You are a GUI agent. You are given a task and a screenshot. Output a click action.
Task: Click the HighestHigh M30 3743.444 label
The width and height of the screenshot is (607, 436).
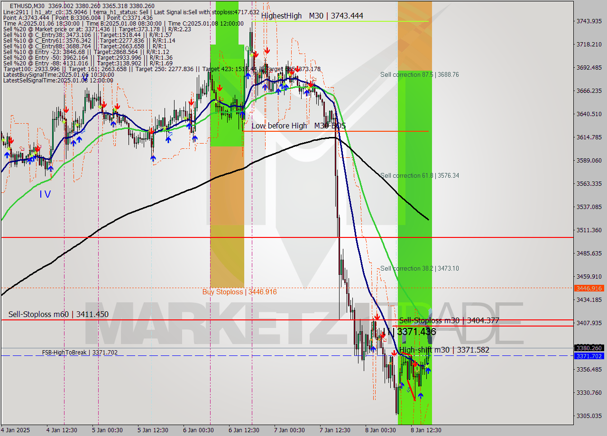click(x=312, y=16)
